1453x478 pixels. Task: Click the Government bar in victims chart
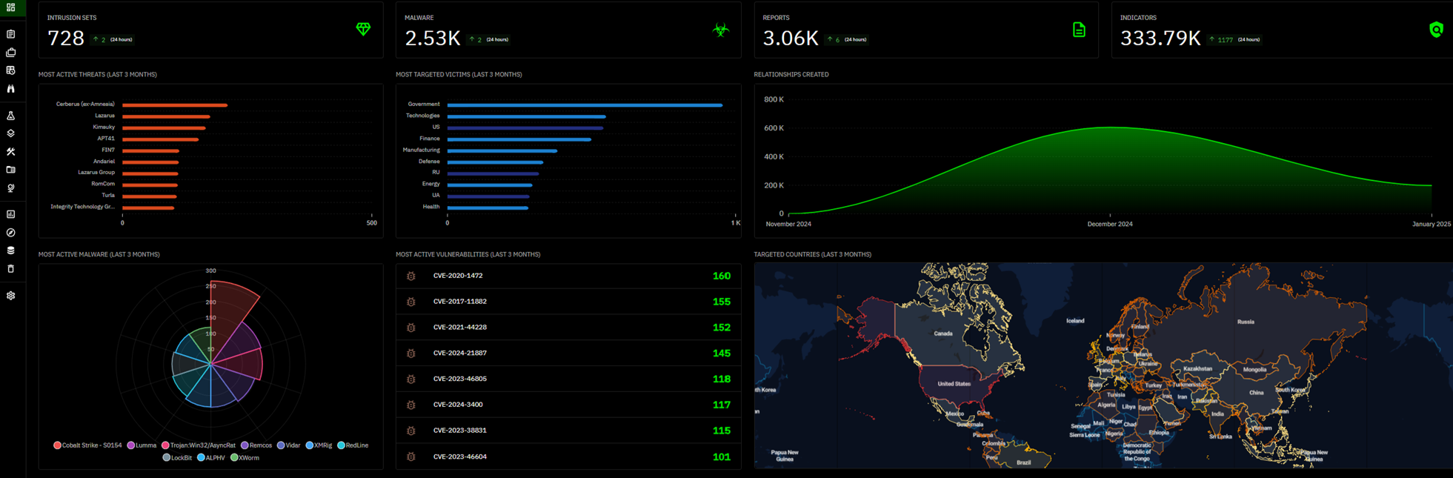coord(584,105)
